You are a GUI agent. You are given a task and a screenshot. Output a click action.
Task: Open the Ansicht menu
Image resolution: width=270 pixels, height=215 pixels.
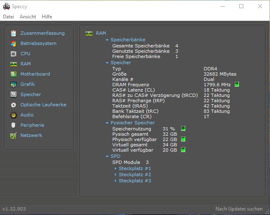[28, 17]
